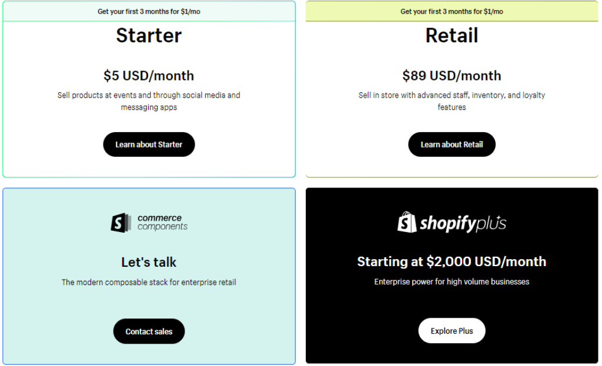Click the Retail plan heading
The width and height of the screenshot is (602, 366).
point(451,36)
